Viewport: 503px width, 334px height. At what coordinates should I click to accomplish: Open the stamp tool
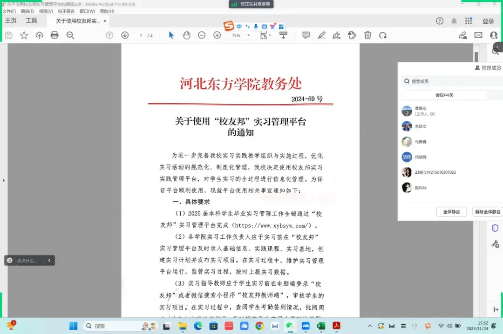352,35
